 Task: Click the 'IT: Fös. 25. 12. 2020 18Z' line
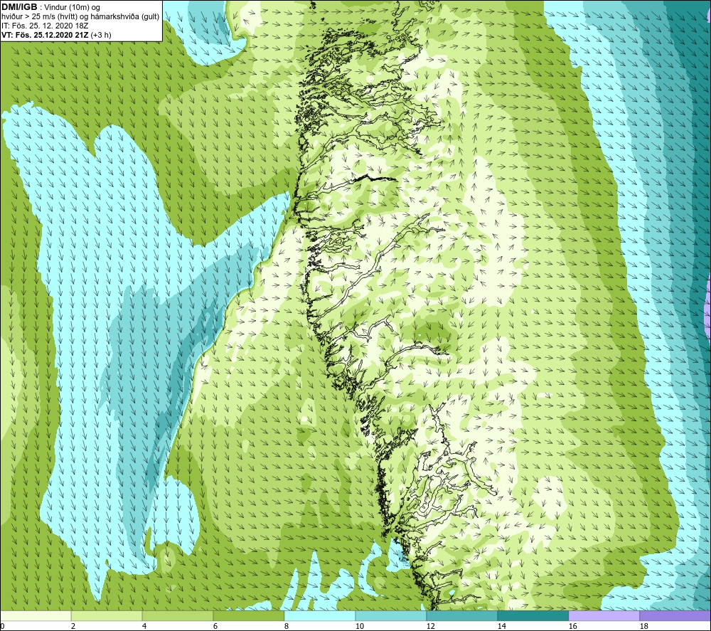coord(45,26)
